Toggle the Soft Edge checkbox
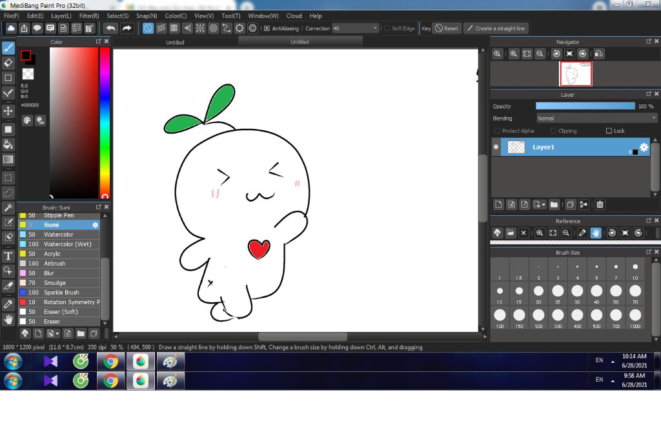This screenshot has width=661, height=426. [387, 28]
